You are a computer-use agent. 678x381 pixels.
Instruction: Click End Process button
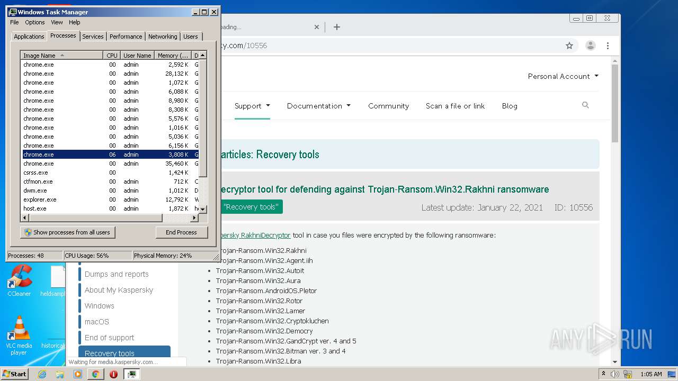click(181, 232)
